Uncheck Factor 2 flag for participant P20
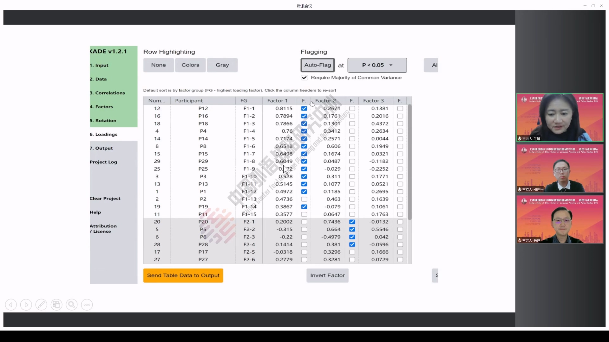 (352, 222)
